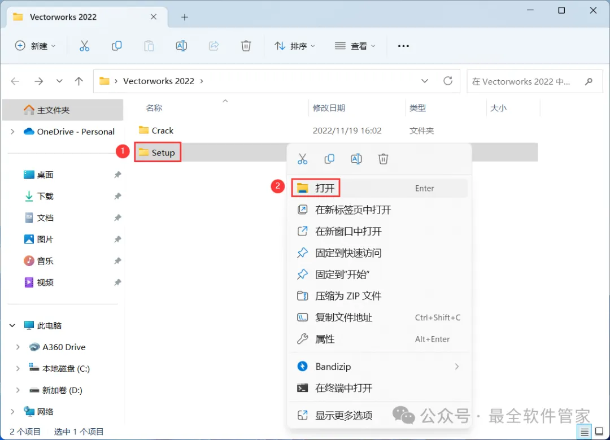Choose 属性 in context menu

pyautogui.click(x=380, y=339)
